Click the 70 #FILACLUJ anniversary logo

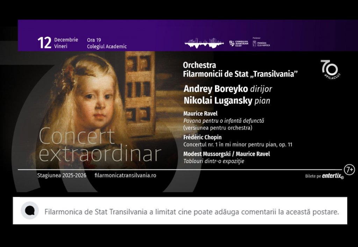330,68
